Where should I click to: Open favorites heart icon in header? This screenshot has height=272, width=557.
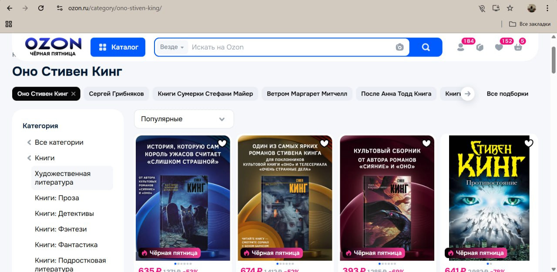pyautogui.click(x=499, y=47)
